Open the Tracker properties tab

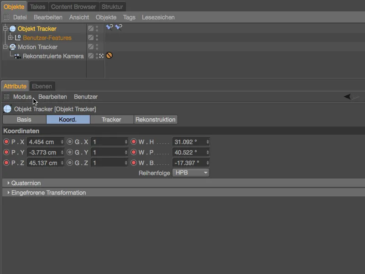[x=112, y=120]
